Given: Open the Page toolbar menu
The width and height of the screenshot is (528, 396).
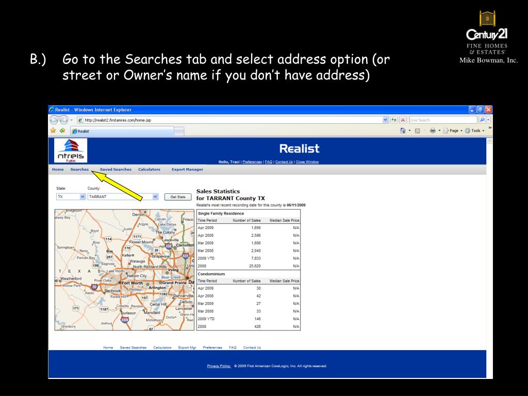Looking at the screenshot, I should point(452,130).
